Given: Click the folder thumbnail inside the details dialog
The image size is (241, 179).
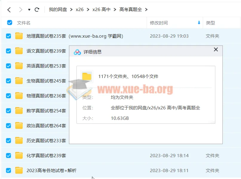Looking at the screenshot, I should [87, 76].
